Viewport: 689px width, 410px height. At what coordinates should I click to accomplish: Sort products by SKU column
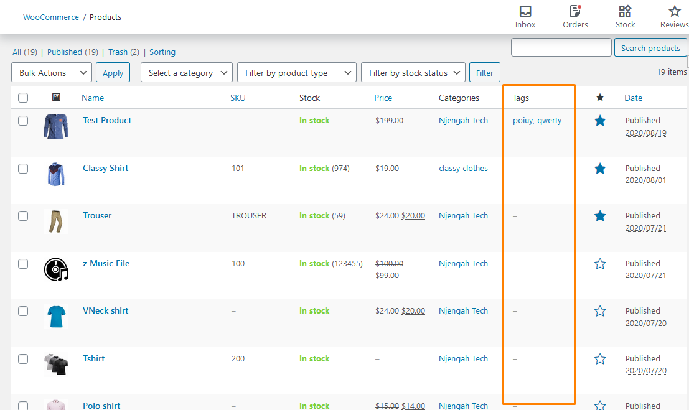click(x=238, y=98)
